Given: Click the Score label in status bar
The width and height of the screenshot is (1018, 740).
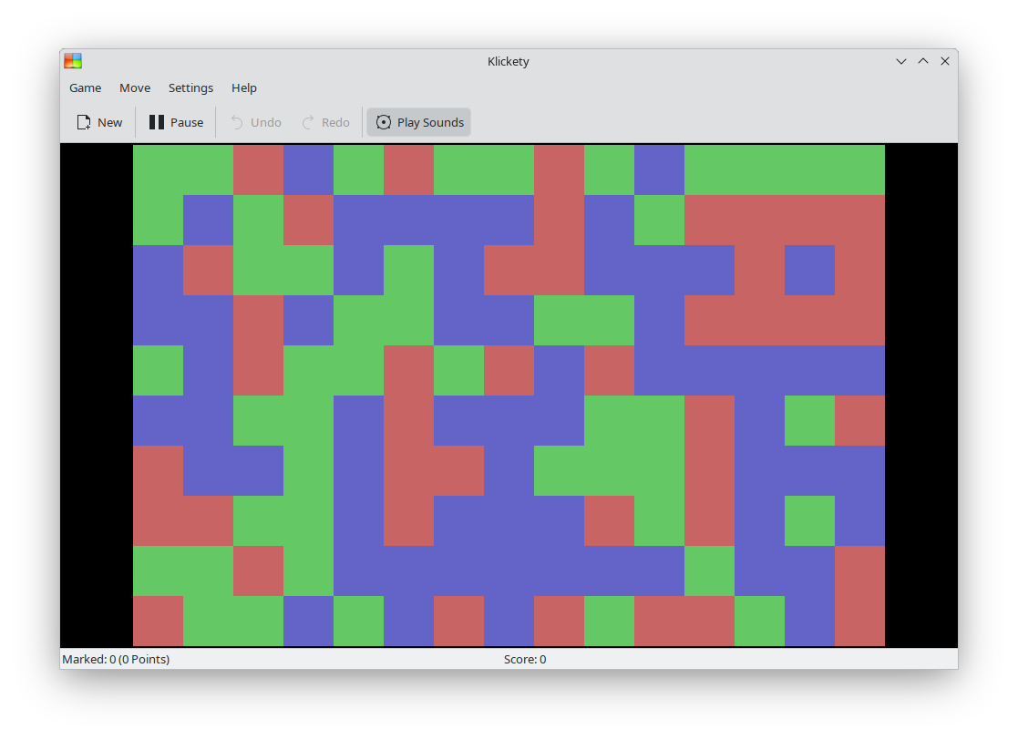Looking at the screenshot, I should click(x=525, y=659).
